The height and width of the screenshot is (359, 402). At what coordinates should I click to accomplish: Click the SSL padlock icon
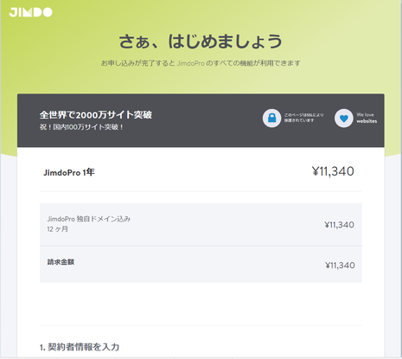coord(271,118)
